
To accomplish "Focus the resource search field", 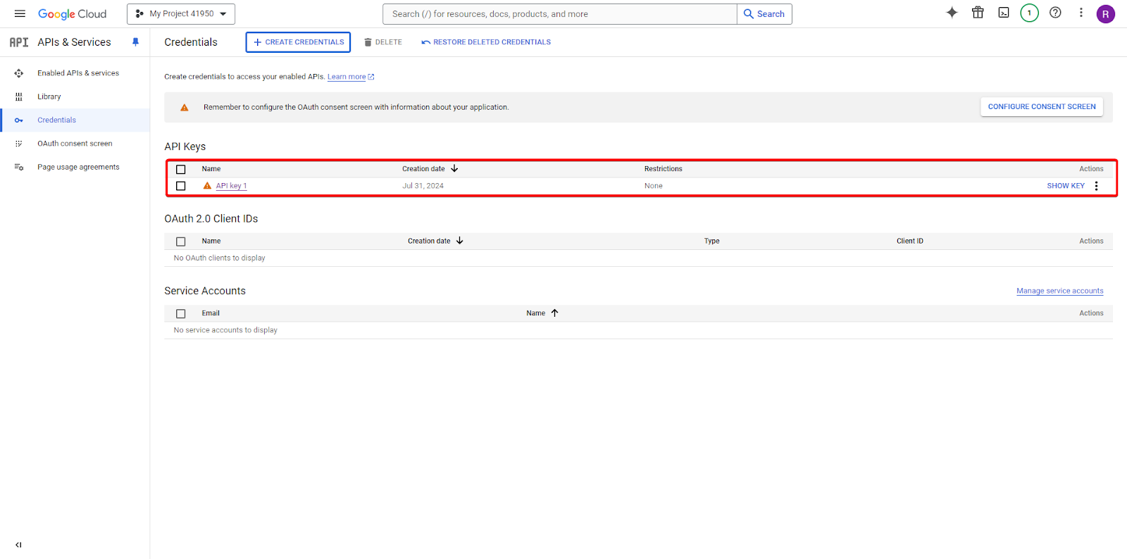I will 559,14.
